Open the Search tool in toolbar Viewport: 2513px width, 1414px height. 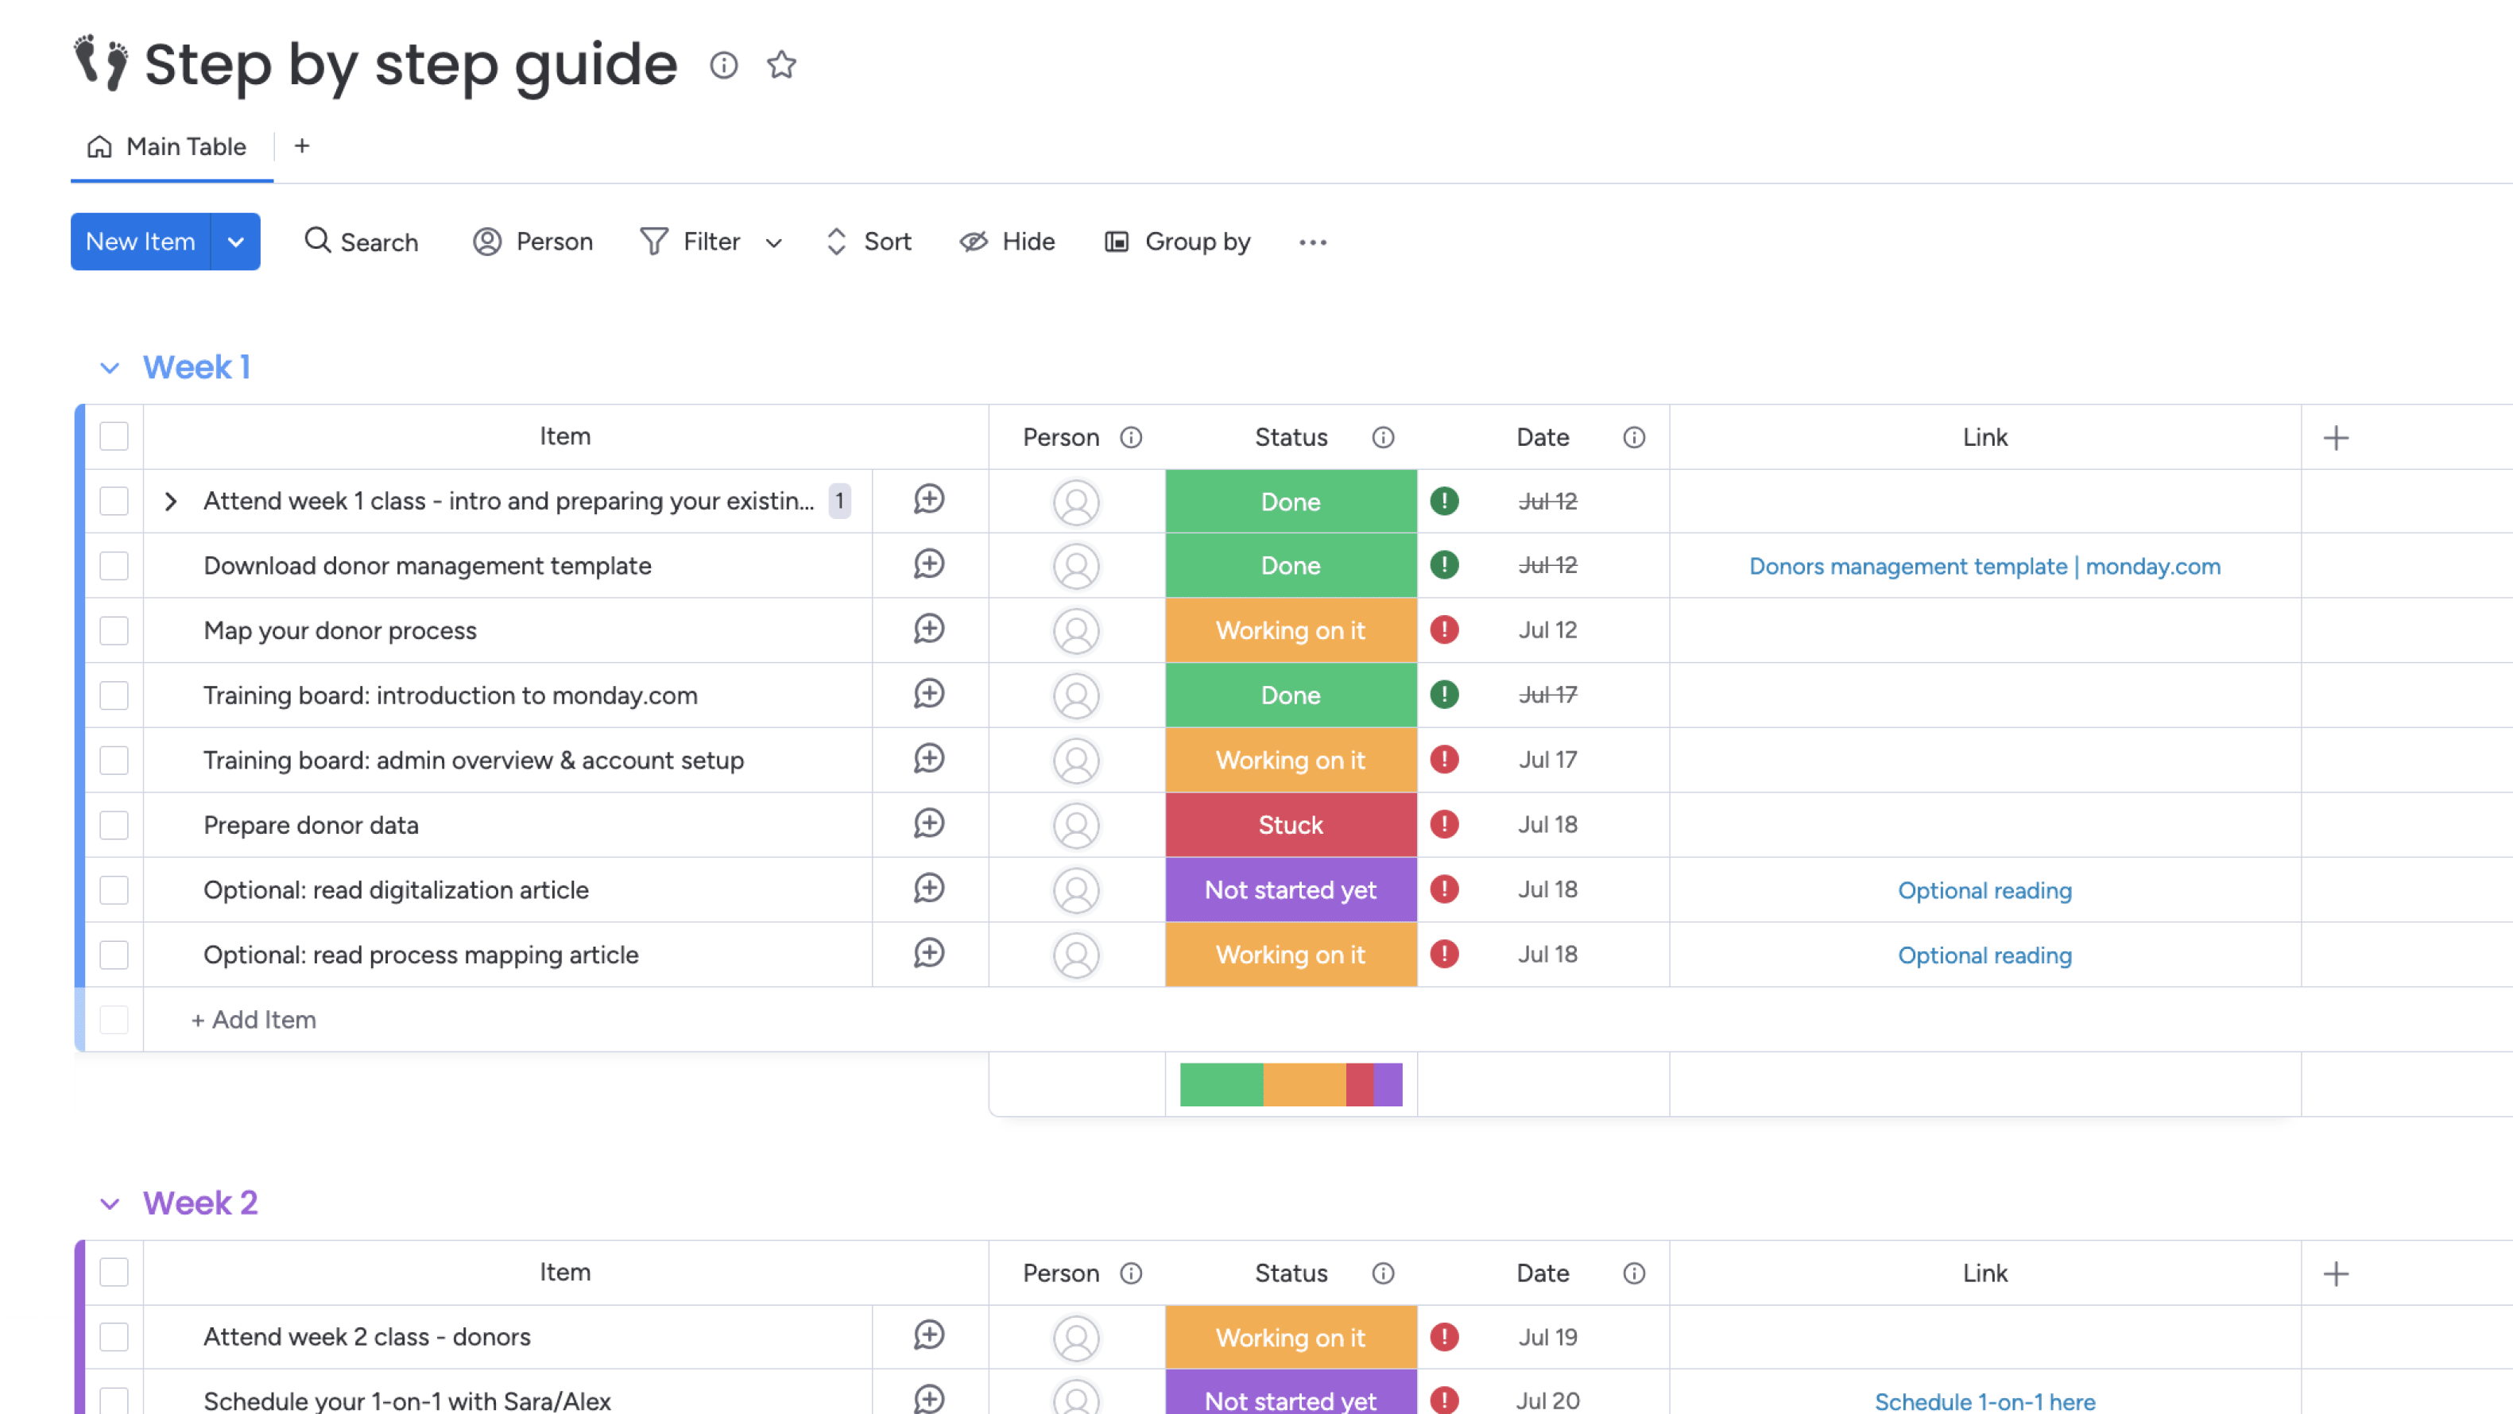point(361,241)
